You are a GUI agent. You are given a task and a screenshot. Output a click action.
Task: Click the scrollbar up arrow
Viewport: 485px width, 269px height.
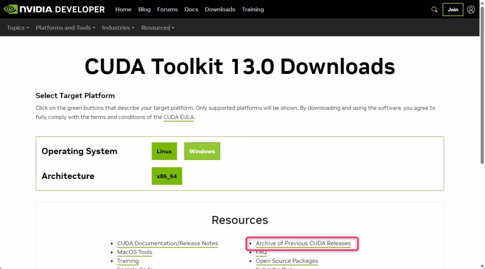(482, 2)
